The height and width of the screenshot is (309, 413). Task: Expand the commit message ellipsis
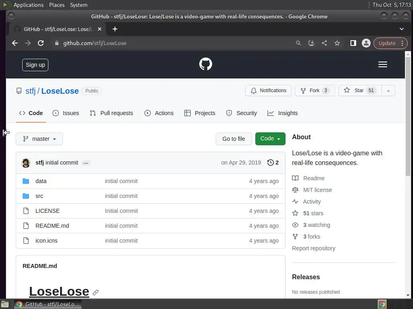coord(86,163)
